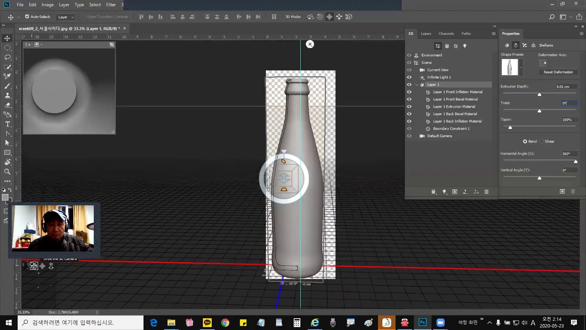This screenshot has width=586, height=330.
Task: Hide Layer 1 Extrusion Material
Action: [409, 106]
